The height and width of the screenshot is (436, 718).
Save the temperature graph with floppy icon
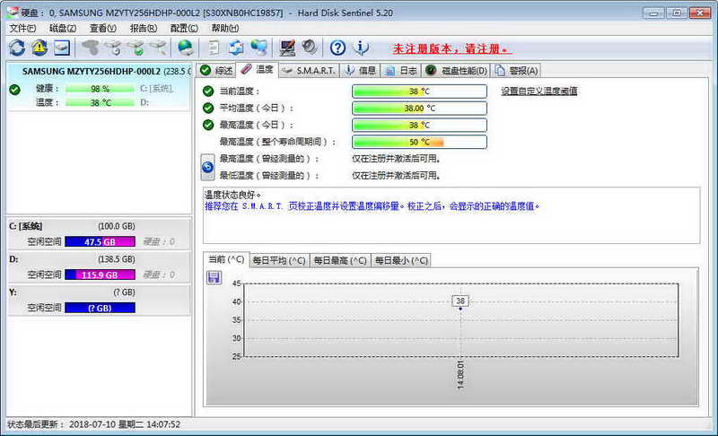pos(214,277)
